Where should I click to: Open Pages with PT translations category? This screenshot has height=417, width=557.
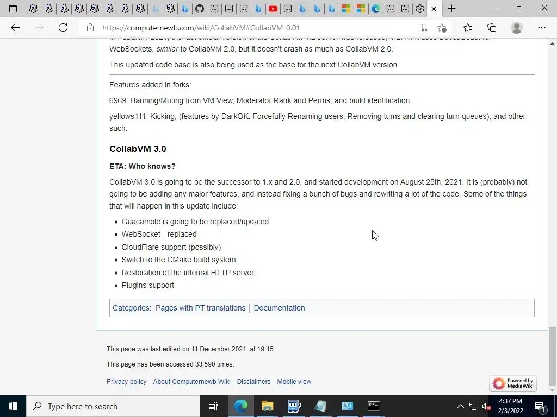click(x=200, y=308)
